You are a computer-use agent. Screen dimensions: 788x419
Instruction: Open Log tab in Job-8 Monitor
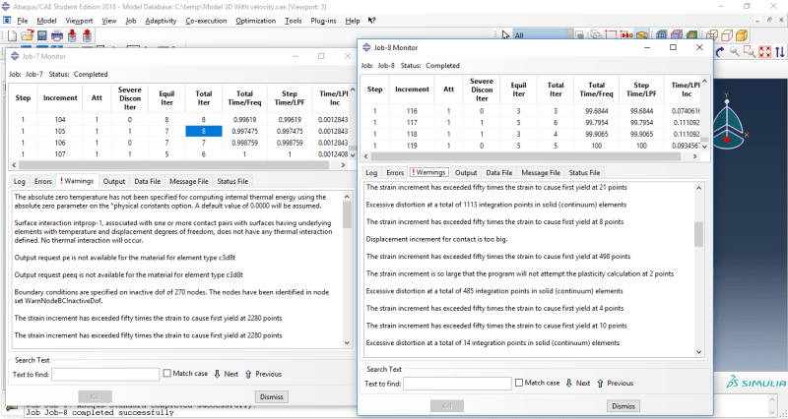point(371,173)
